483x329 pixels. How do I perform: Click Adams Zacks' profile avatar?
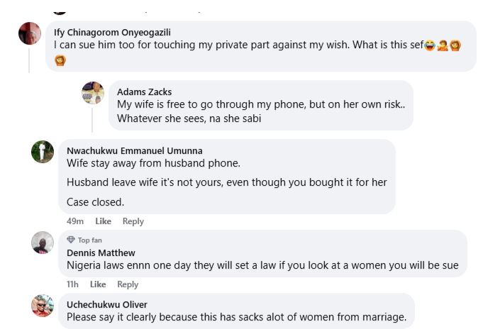[92, 93]
